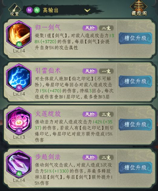Screen dimensions: 158x191
Task: Upgrade slot for 步趋剑法 via 槽位升级
Action: [x=135, y=167]
